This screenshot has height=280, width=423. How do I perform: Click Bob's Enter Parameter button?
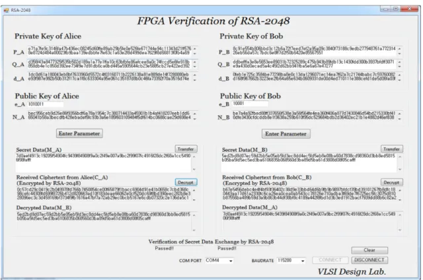[x=286, y=133]
